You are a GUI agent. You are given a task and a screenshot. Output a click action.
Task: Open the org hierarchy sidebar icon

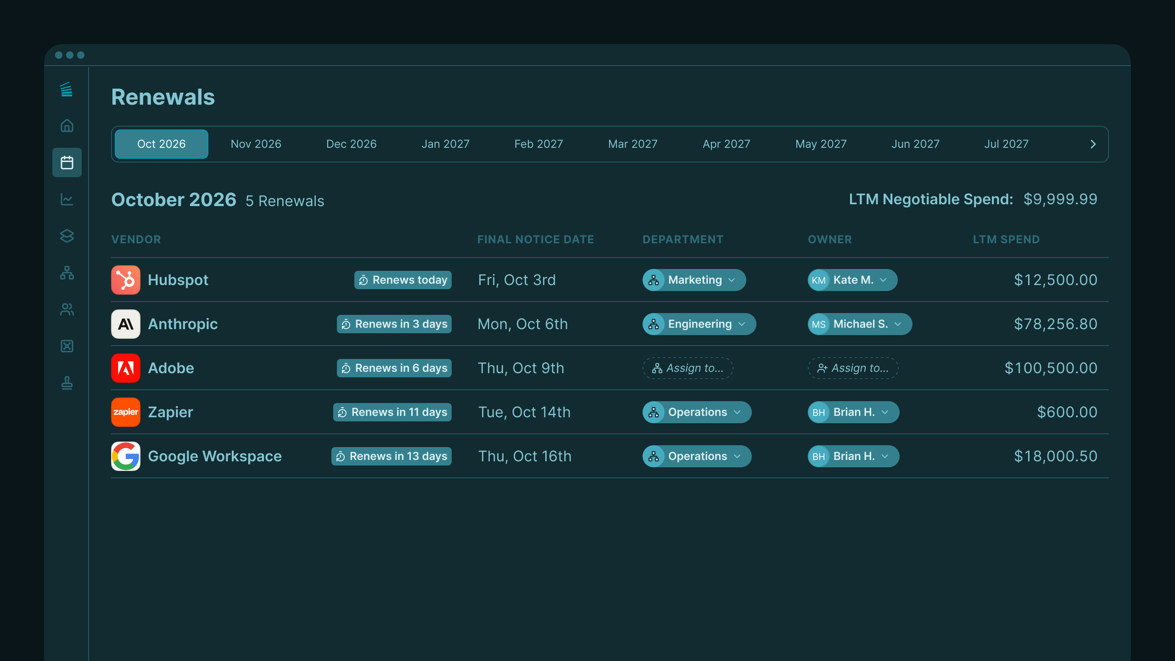[67, 273]
